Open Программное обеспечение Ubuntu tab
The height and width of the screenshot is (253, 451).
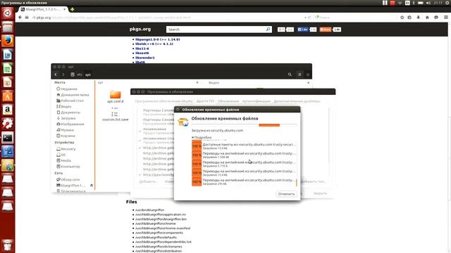tap(163, 101)
